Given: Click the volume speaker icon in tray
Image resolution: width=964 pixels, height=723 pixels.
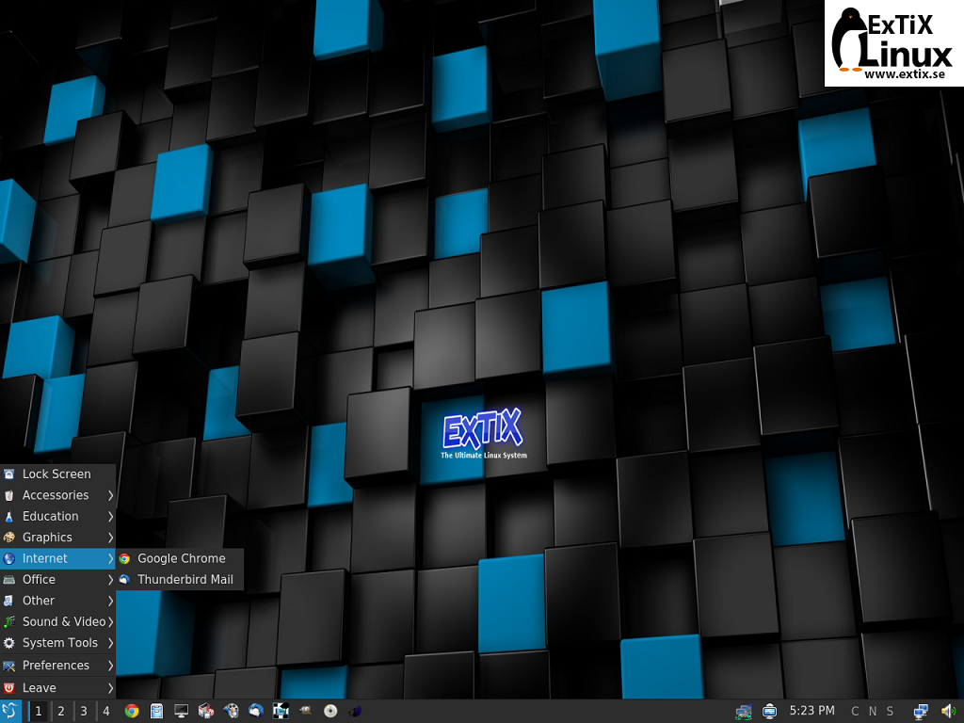Looking at the screenshot, I should click(x=947, y=712).
